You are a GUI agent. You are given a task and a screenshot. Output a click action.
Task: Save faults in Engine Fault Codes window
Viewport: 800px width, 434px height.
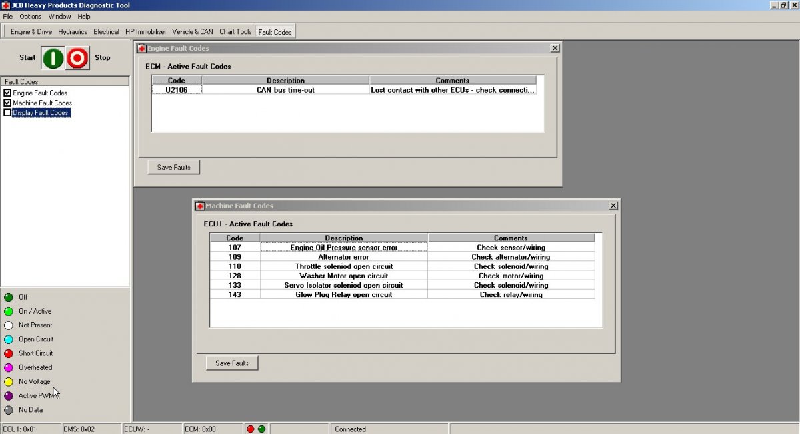(x=173, y=168)
